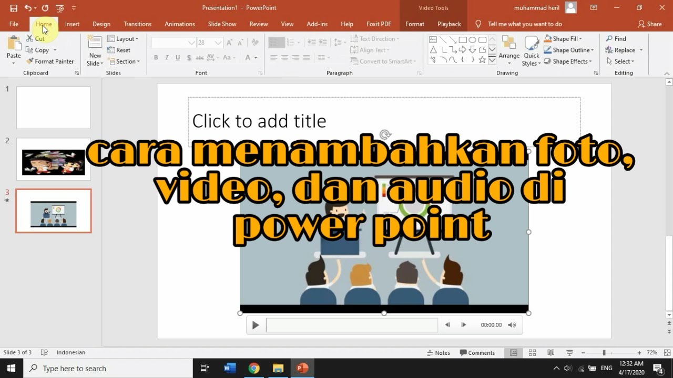Pick the oval shape in the gallery
The height and width of the screenshot is (378, 673).
472,40
